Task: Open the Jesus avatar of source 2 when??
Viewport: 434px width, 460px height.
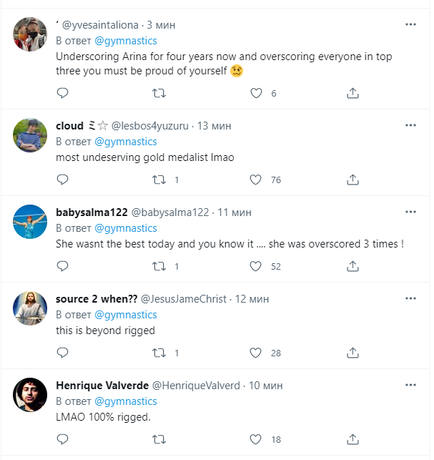Action: [x=30, y=308]
